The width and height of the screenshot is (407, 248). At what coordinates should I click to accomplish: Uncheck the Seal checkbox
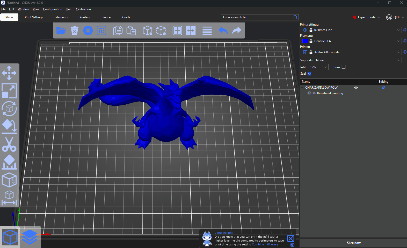pos(309,74)
